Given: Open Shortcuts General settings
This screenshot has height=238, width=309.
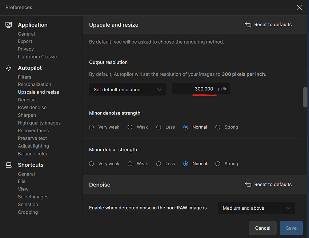Looking at the screenshot, I should (x=27, y=174).
